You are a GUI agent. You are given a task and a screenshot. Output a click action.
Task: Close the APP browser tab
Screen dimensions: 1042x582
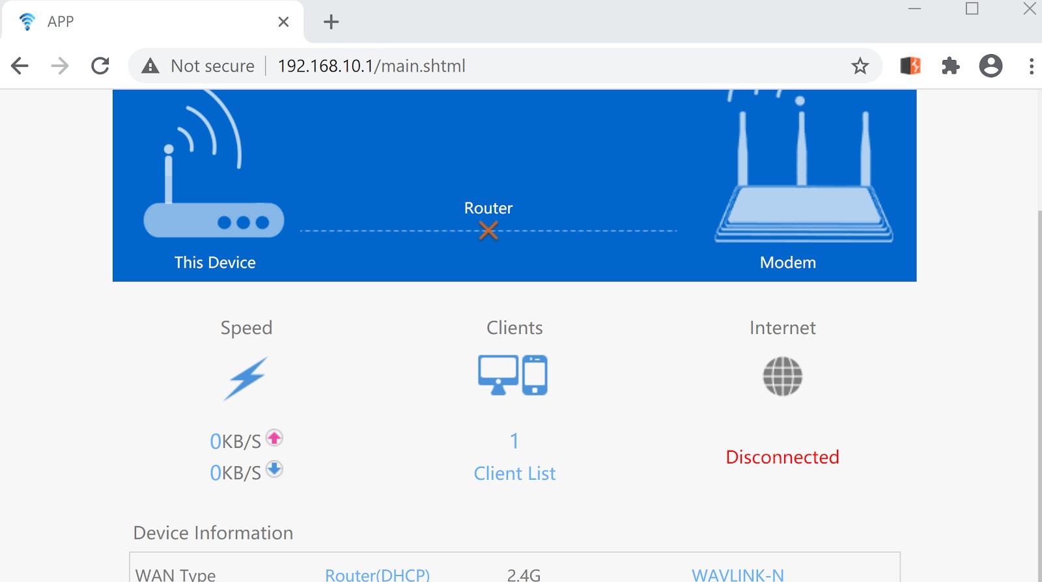[283, 22]
